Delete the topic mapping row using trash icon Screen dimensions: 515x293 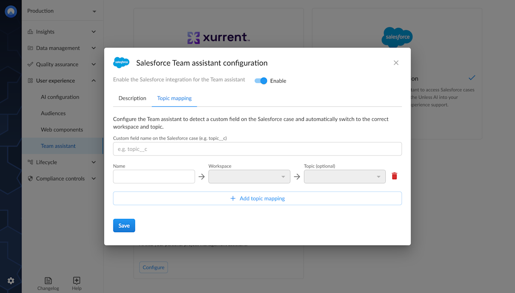(394, 176)
